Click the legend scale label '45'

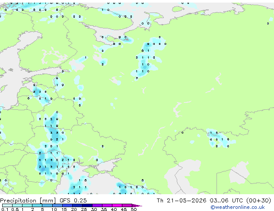pyautogui.click(x=124, y=209)
